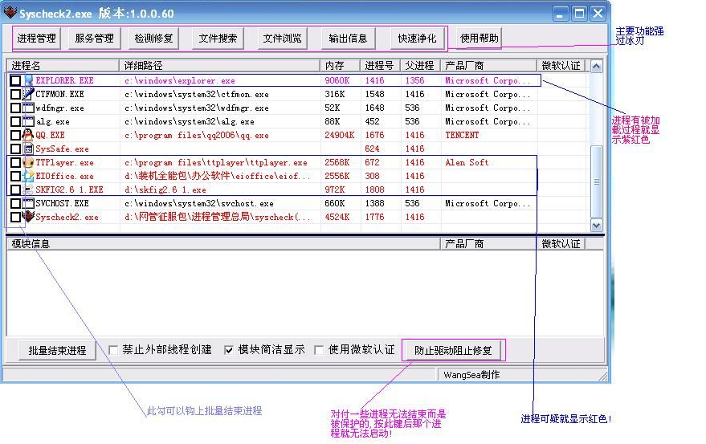This screenshot has height=444, width=706.
Task: Mark the EIOffice.exe checkbox
Action: click(15, 176)
